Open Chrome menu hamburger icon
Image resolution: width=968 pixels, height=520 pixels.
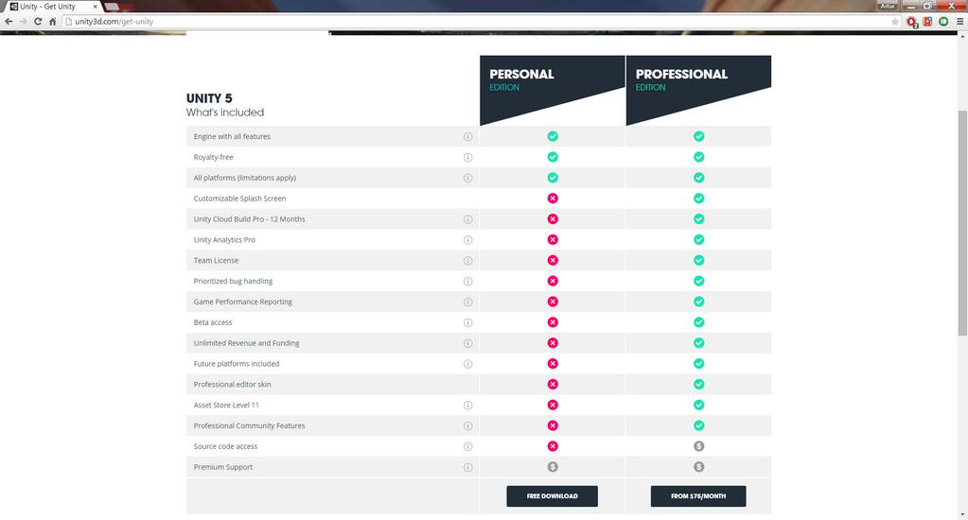[960, 22]
